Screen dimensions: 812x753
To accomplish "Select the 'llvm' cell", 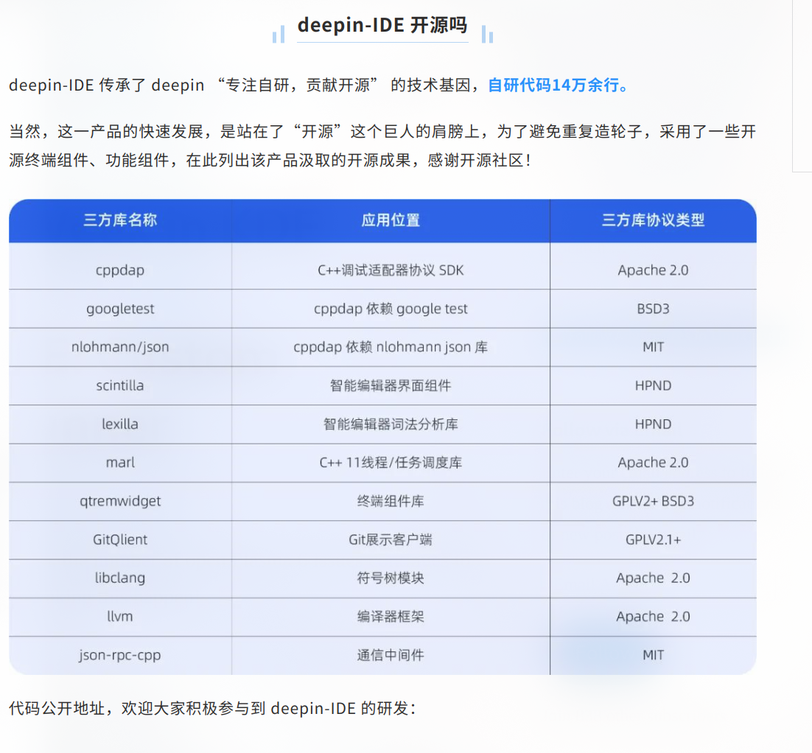I will (120, 616).
